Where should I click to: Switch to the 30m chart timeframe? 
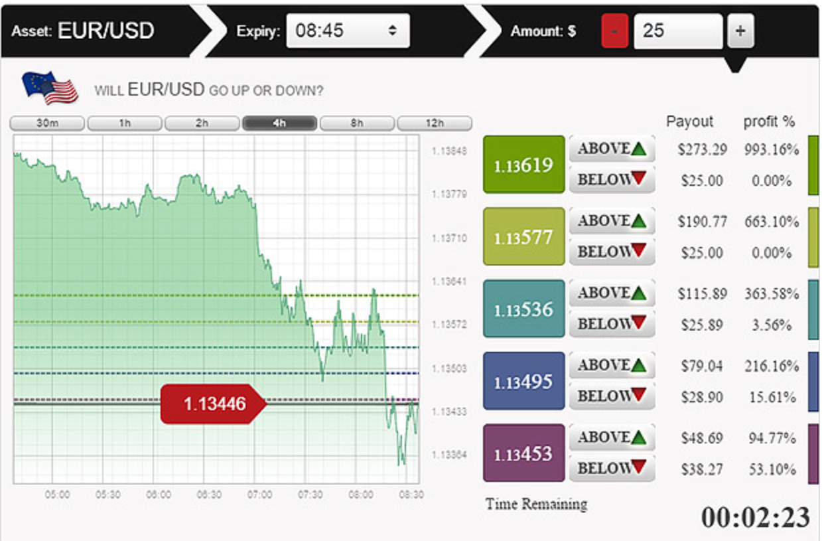click(45, 123)
